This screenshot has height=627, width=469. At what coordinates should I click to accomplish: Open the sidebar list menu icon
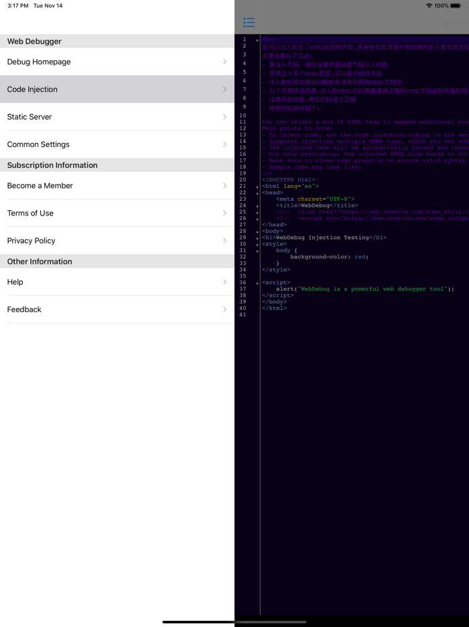249,22
